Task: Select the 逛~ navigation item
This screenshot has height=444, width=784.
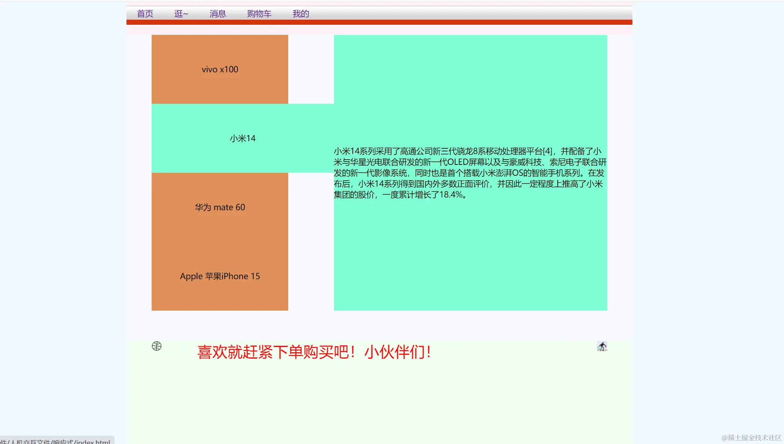Action: (181, 13)
